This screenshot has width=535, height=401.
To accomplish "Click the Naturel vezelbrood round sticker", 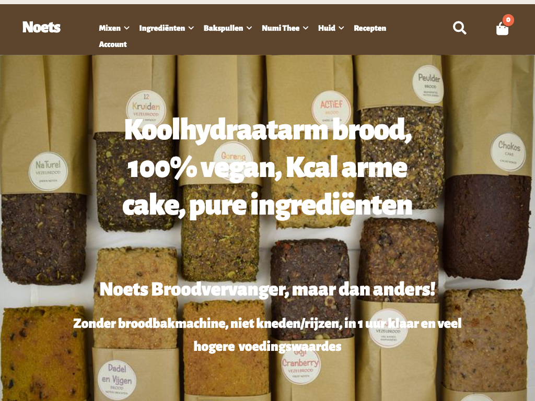I will 48,171.
